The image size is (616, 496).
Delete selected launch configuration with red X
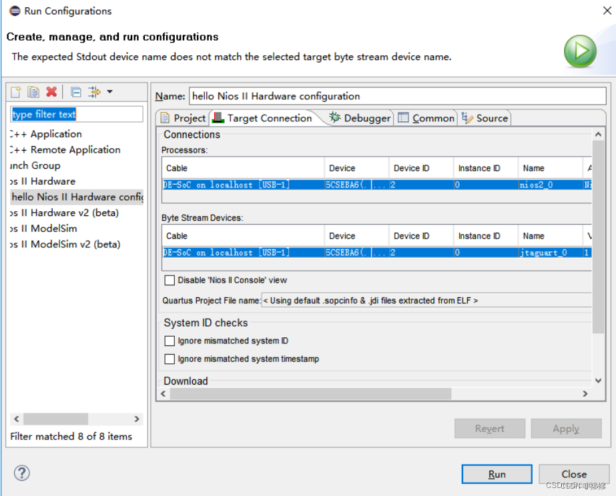[51, 92]
